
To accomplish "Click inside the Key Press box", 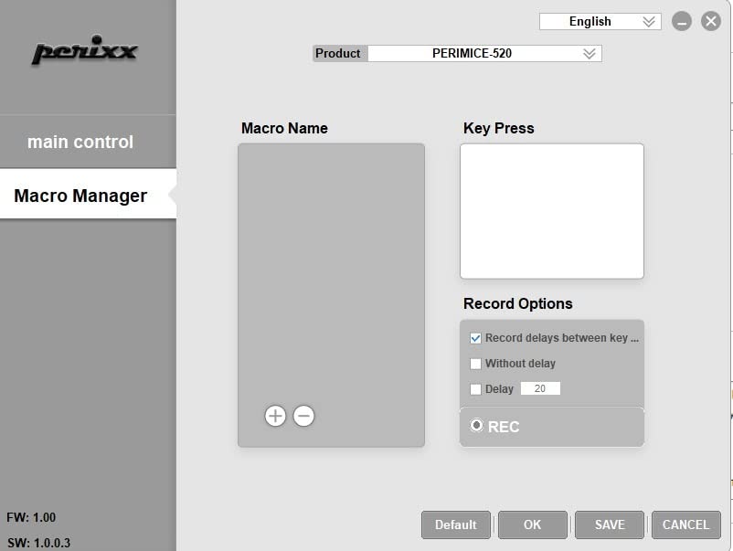I will (x=552, y=211).
